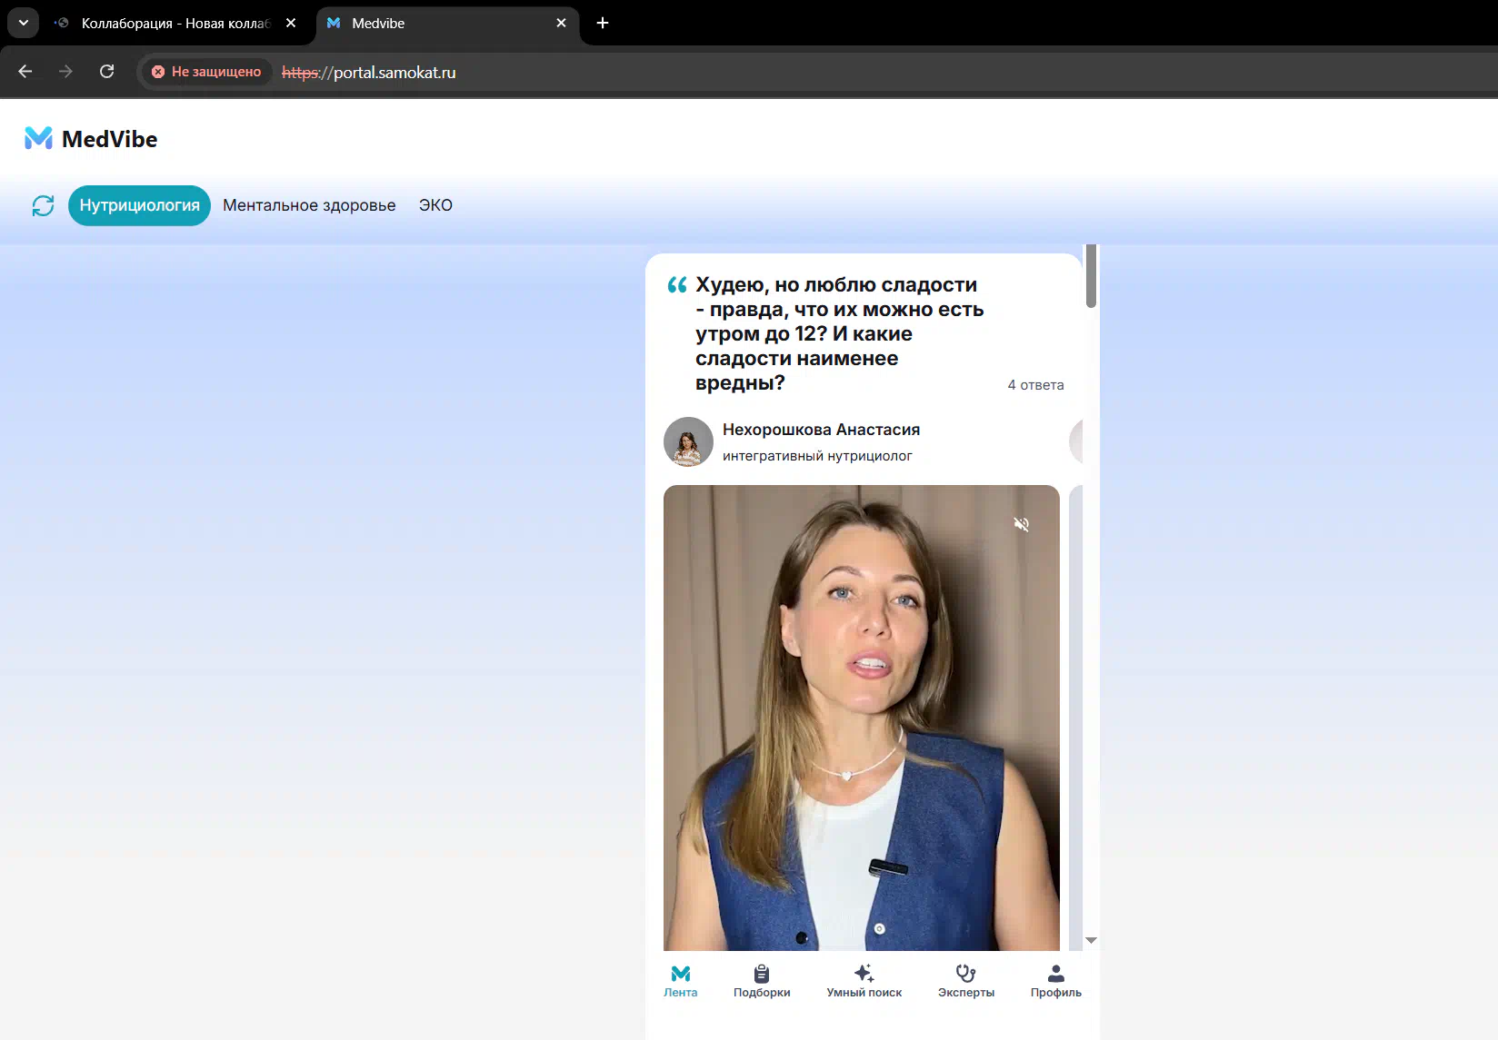The height and width of the screenshot is (1040, 1498).
Task: Select the Нутрициология category chip
Action: tap(139, 206)
